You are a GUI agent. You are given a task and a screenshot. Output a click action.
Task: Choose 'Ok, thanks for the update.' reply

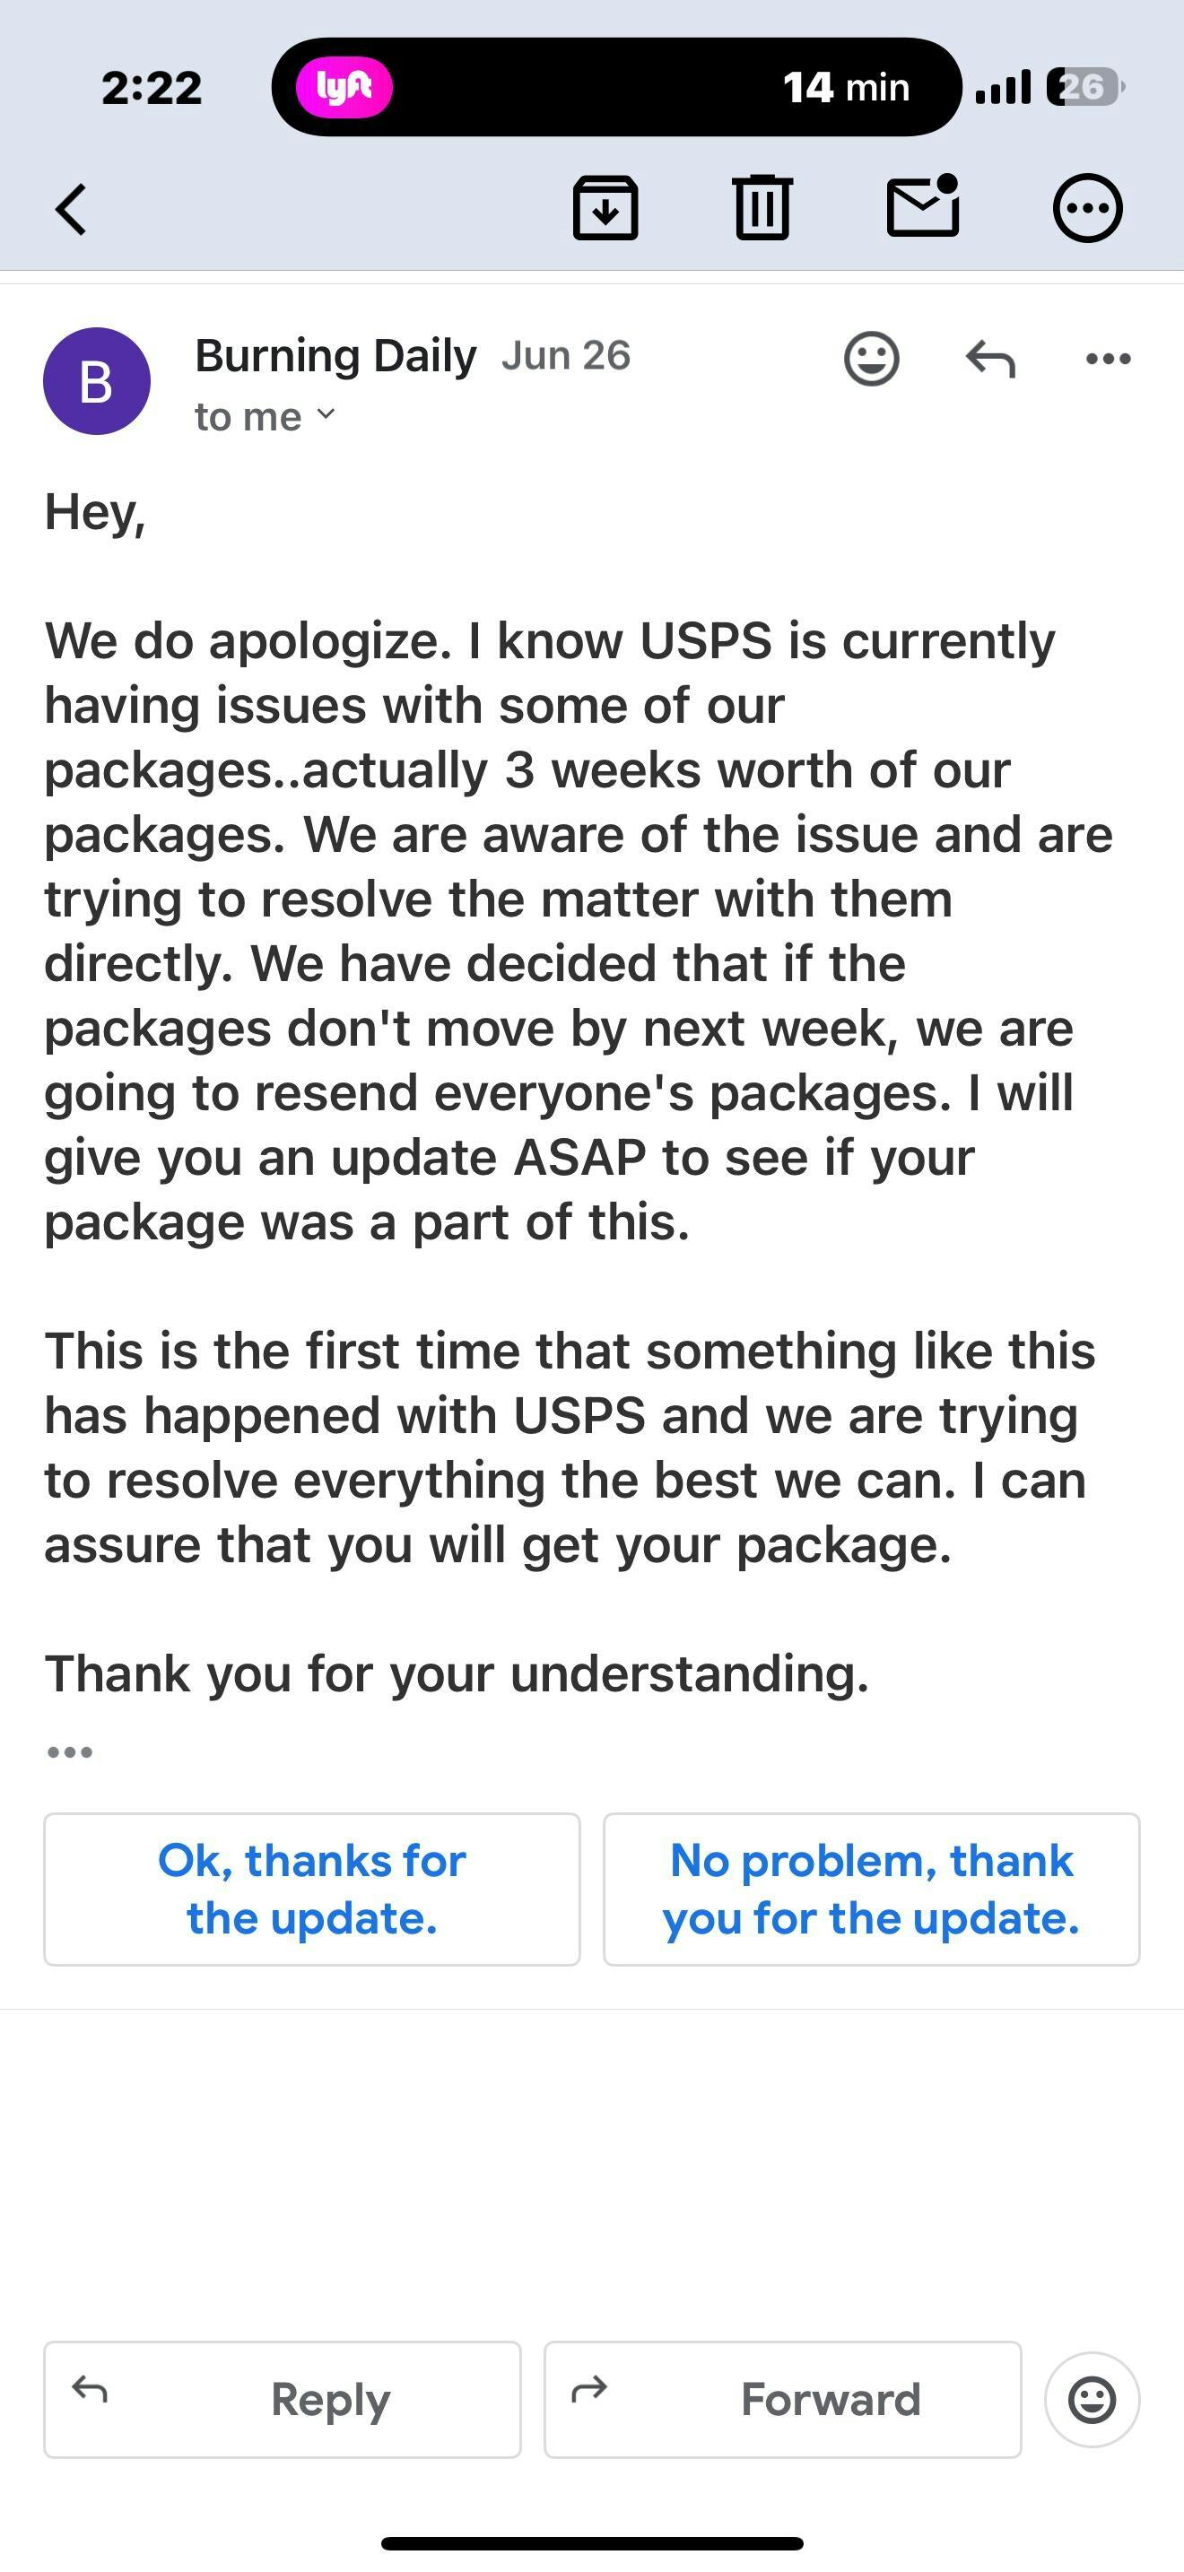311,1889
